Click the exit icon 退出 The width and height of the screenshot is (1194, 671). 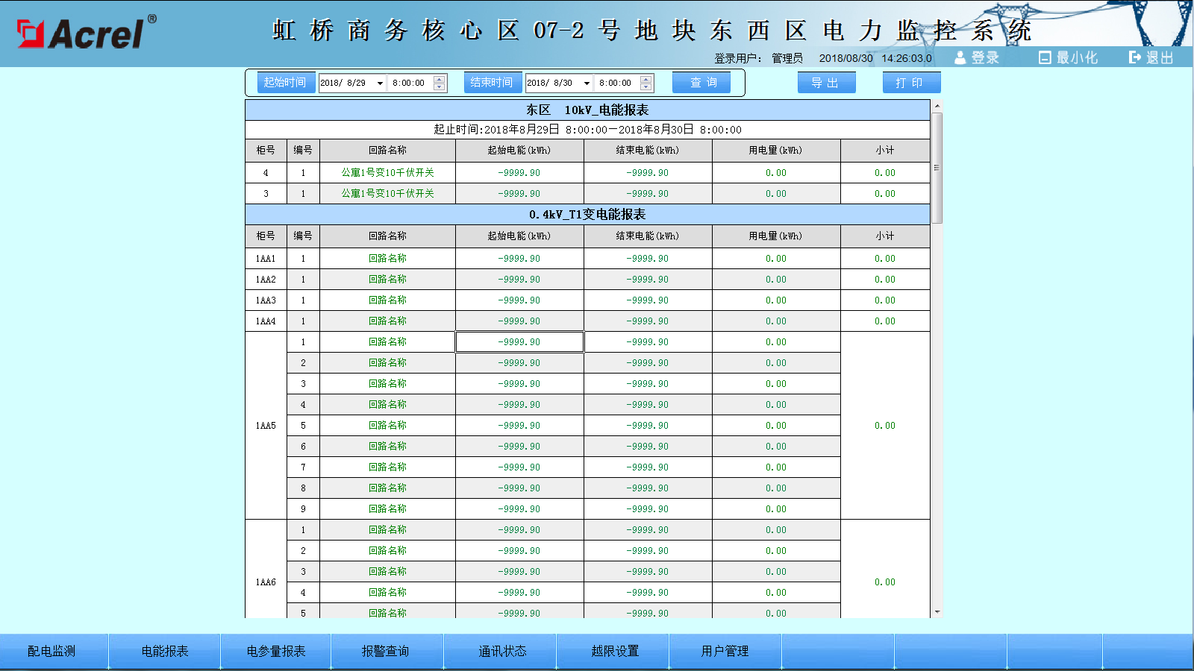tap(1151, 57)
